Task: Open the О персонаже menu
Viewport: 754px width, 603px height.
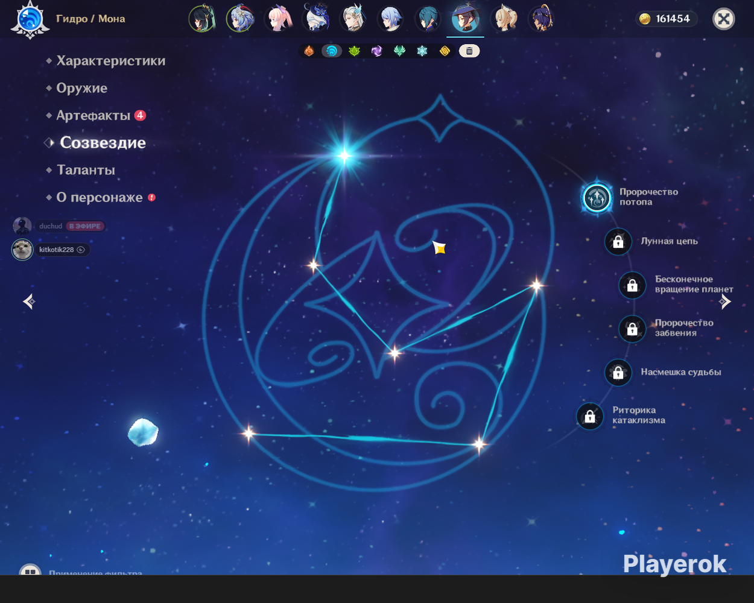Action: click(100, 197)
